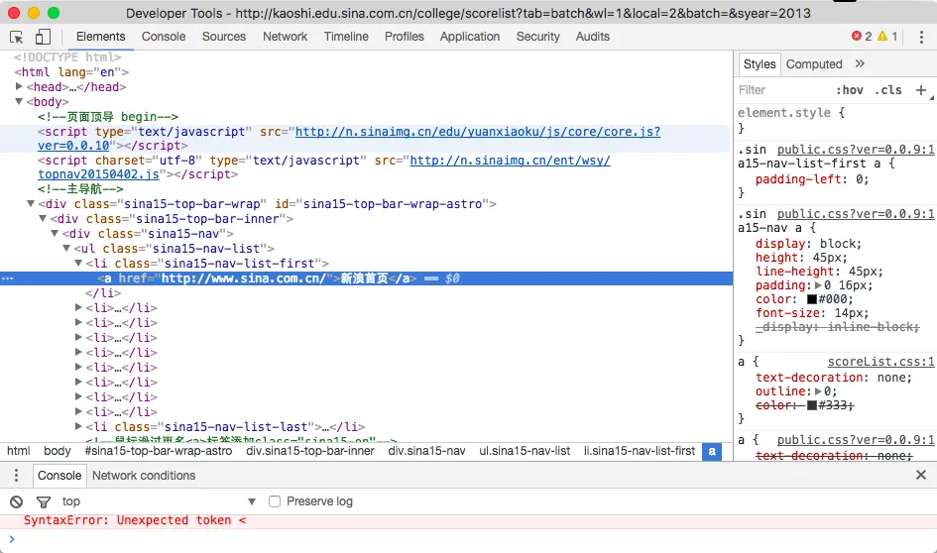Click the #333 gray color swatch
Viewport: 937px width, 553px height.
click(x=811, y=405)
